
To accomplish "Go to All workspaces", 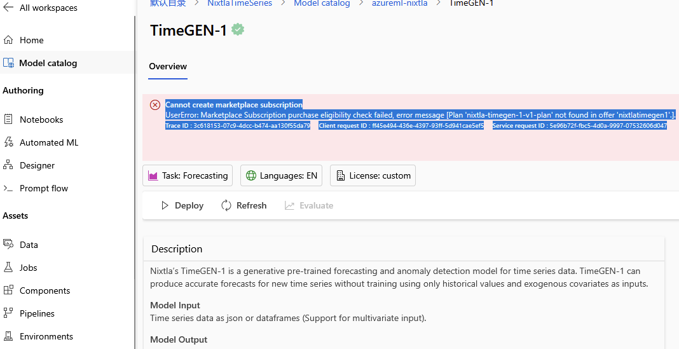I will pos(48,8).
